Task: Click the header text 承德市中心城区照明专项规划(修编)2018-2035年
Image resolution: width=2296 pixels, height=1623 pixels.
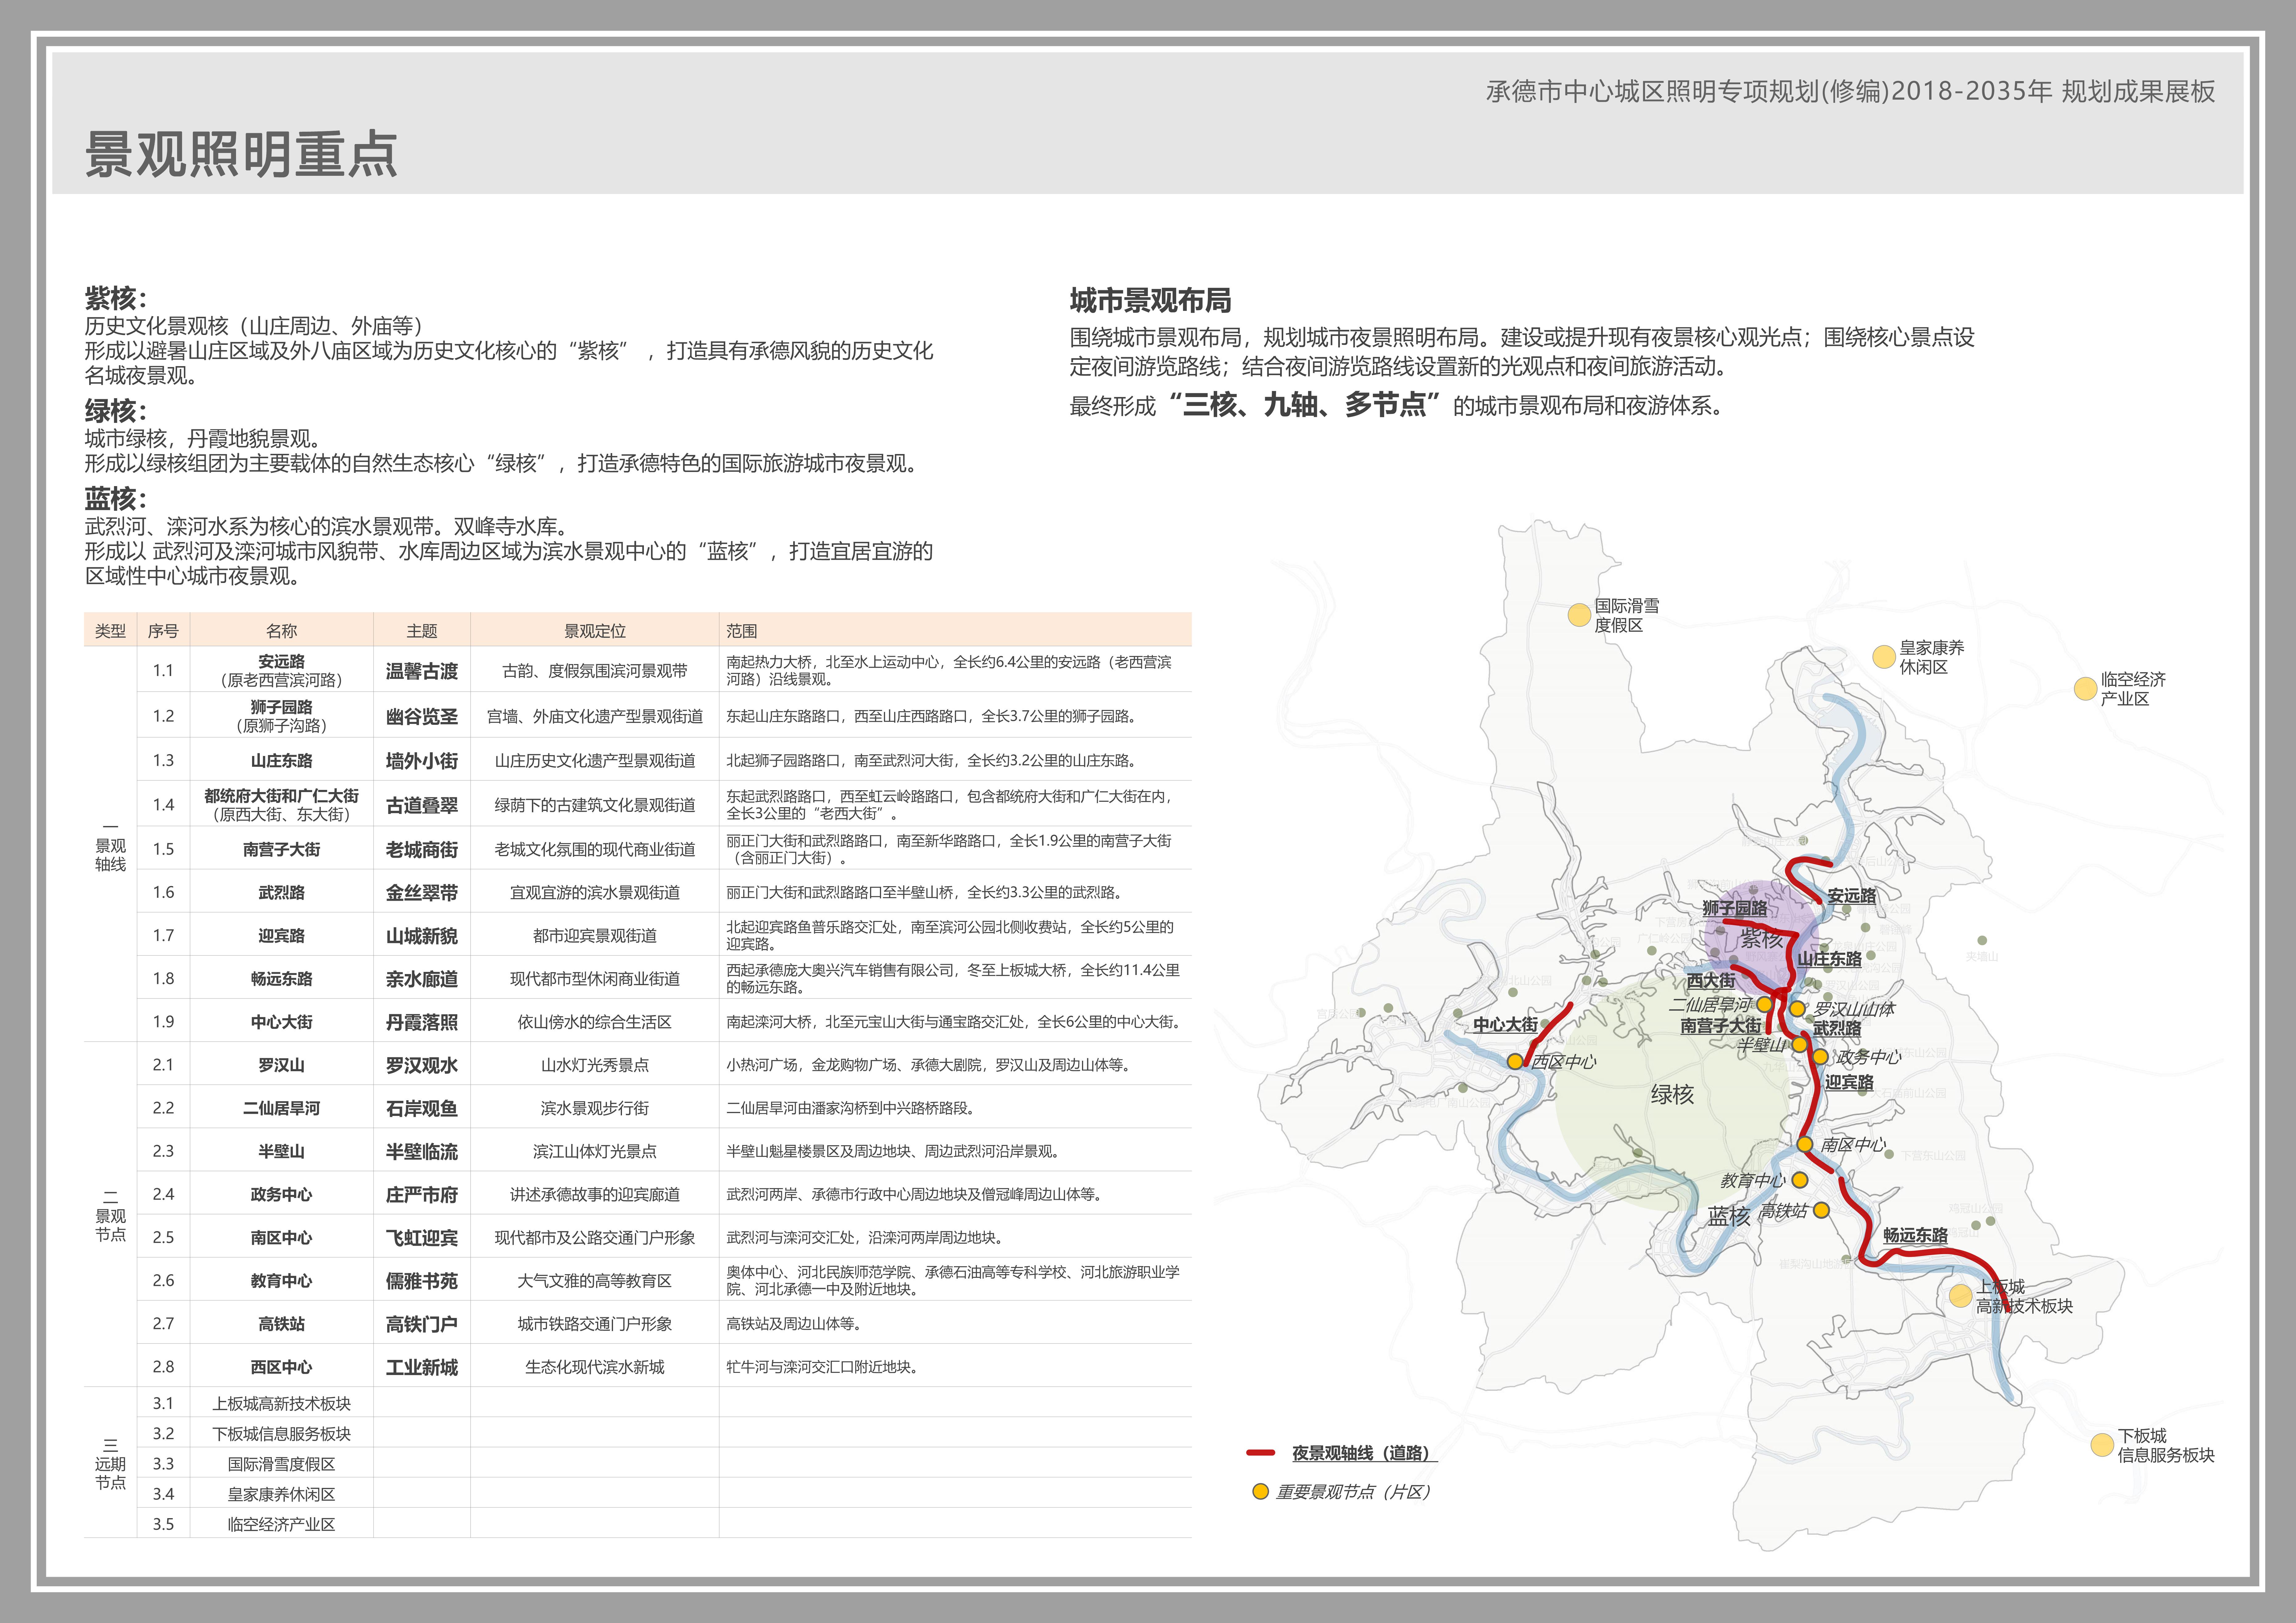Action: coord(1769,91)
